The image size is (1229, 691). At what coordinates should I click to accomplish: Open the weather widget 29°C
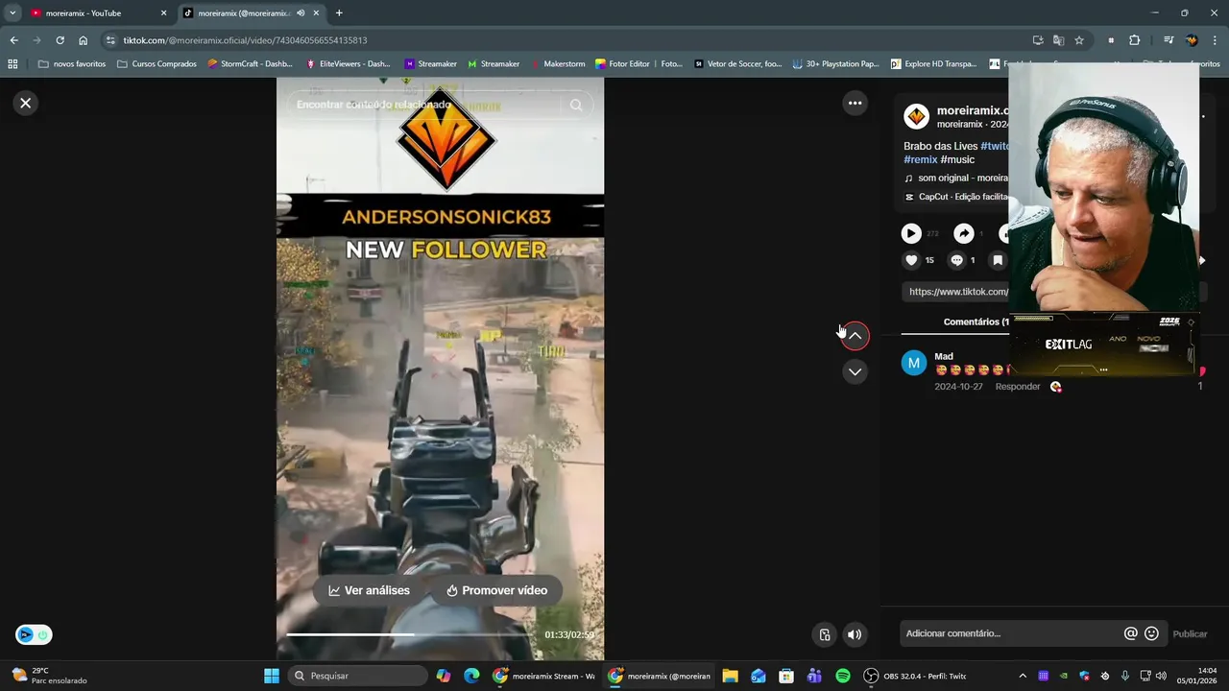point(48,676)
